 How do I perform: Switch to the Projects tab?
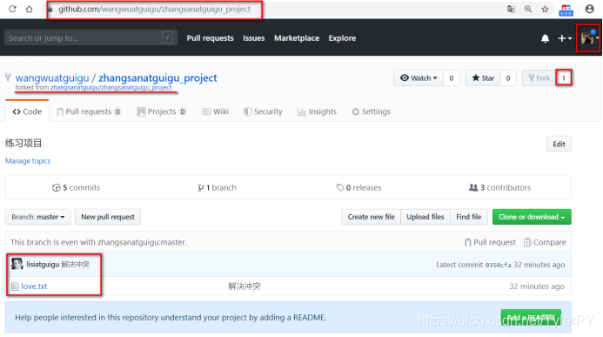[x=162, y=111]
